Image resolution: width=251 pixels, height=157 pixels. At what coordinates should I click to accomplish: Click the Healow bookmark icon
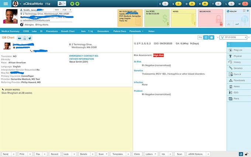[244, 11]
